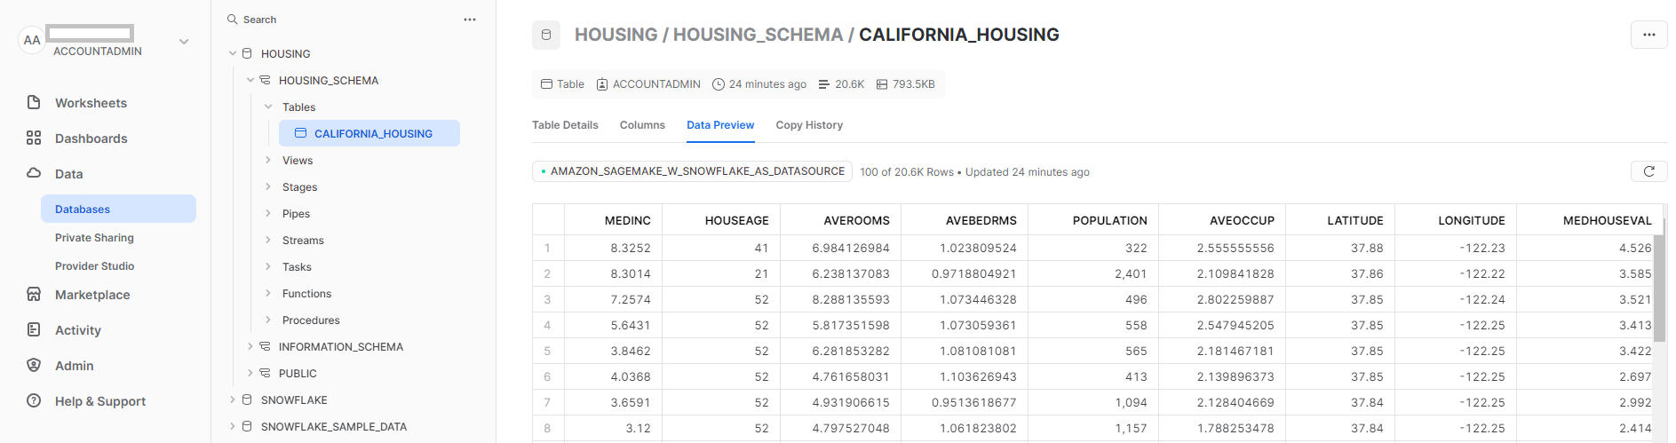Click the PUBLIC schema icon

tap(265, 373)
